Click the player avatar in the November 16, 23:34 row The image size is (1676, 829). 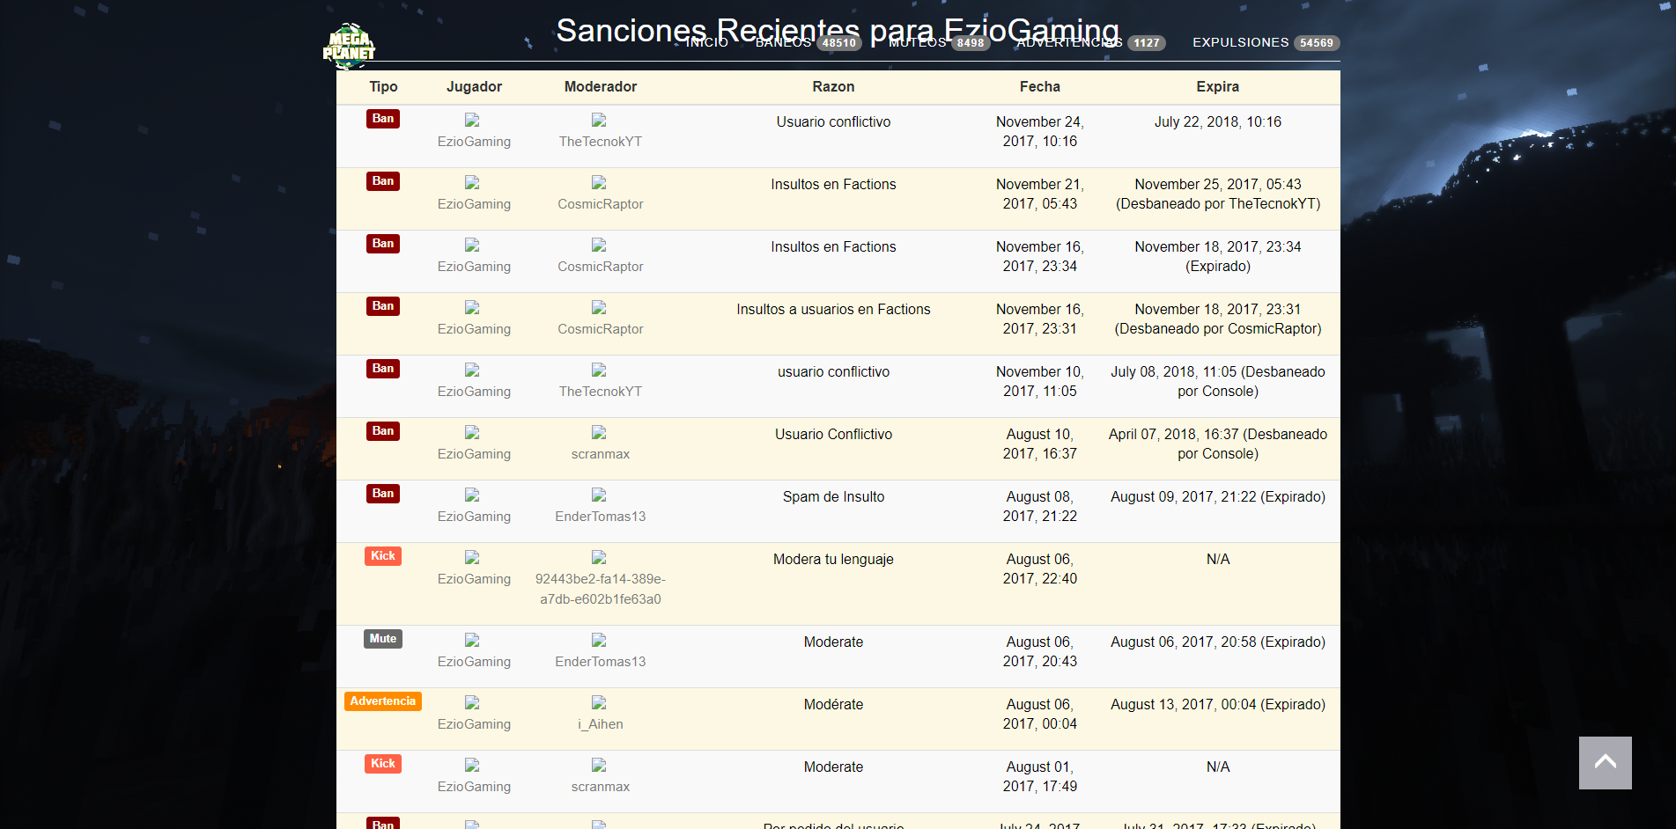(x=472, y=245)
